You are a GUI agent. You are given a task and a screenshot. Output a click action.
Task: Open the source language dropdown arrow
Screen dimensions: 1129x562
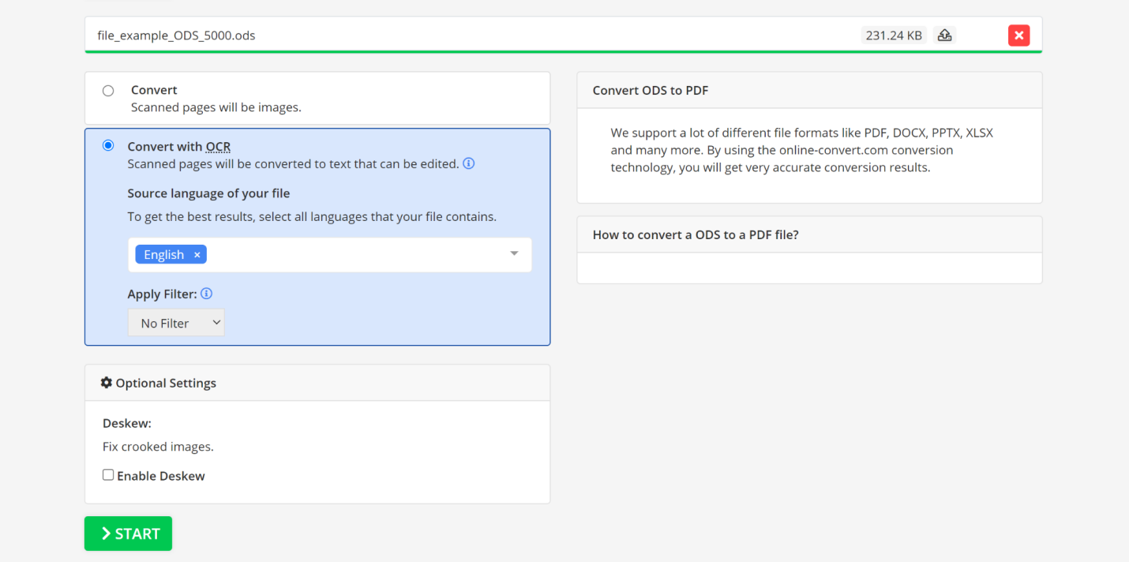point(514,254)
